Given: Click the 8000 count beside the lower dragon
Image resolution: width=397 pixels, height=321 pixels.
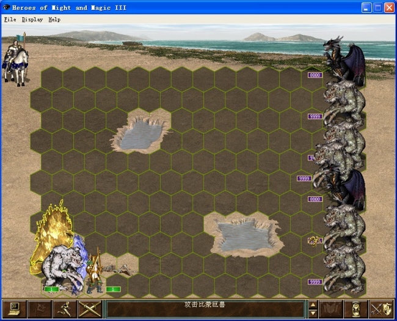Looking at the screenshot, I should (315, 199).
